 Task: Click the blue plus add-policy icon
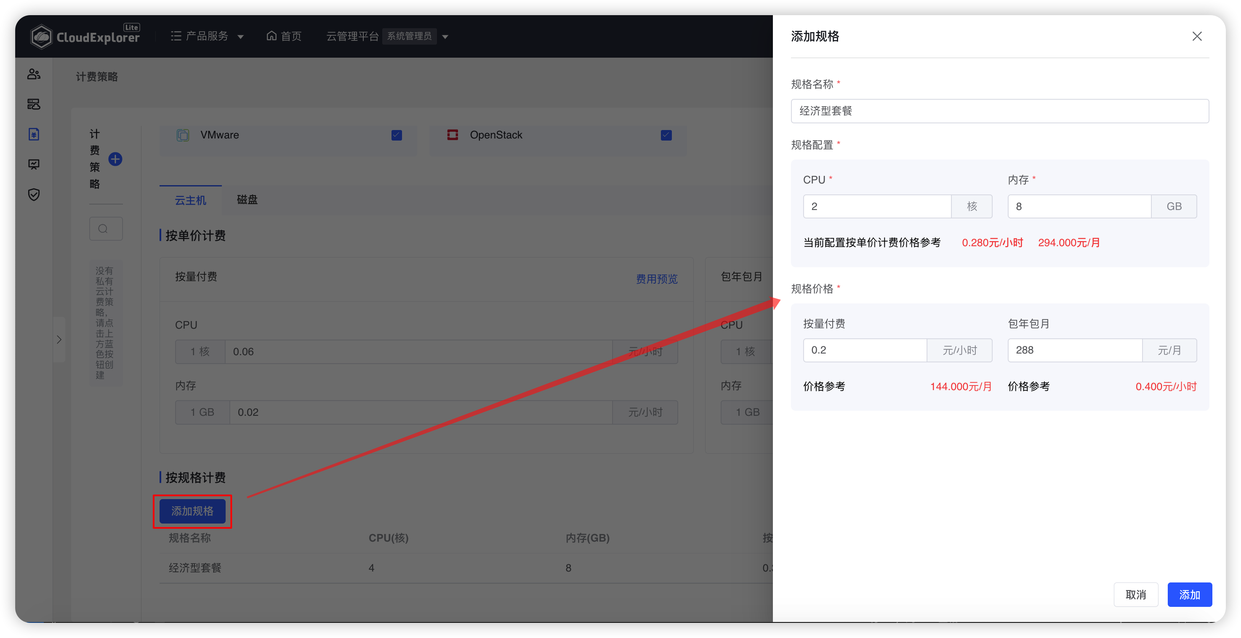pyautogui.click(x=115, y=159)
